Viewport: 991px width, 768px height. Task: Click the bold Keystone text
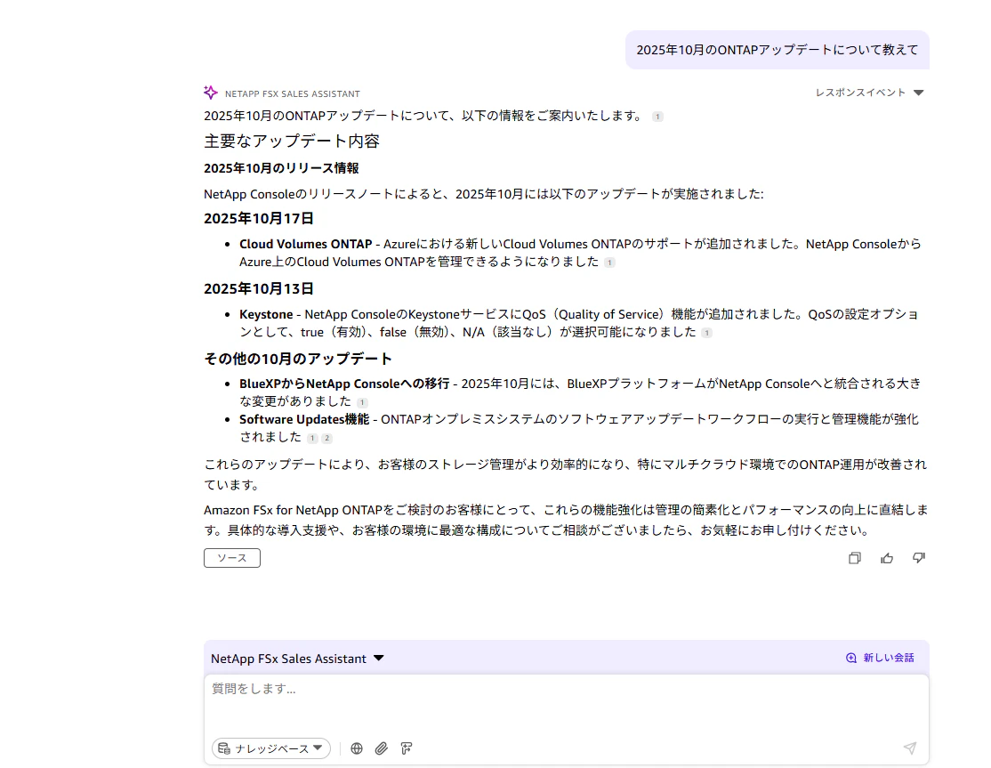click(x=266, y=314)
